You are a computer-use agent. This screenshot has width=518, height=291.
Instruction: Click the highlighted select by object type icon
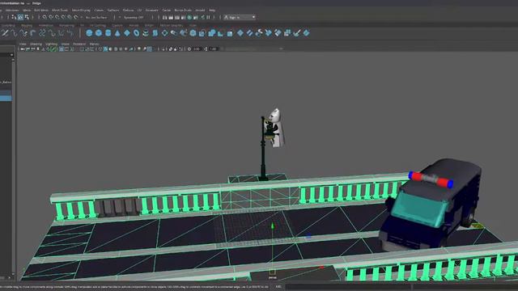[x=20, y=17]
